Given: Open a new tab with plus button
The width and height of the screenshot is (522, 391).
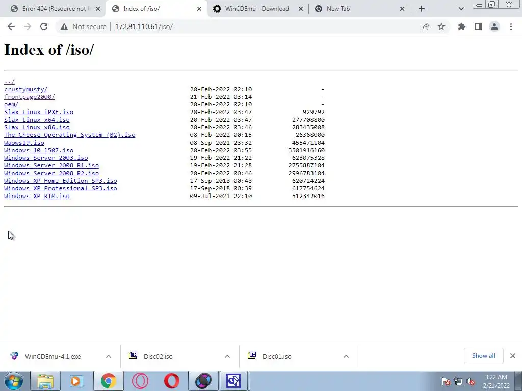Looking at the screenshot, I should pyautogui.click(x=422, y=9).
